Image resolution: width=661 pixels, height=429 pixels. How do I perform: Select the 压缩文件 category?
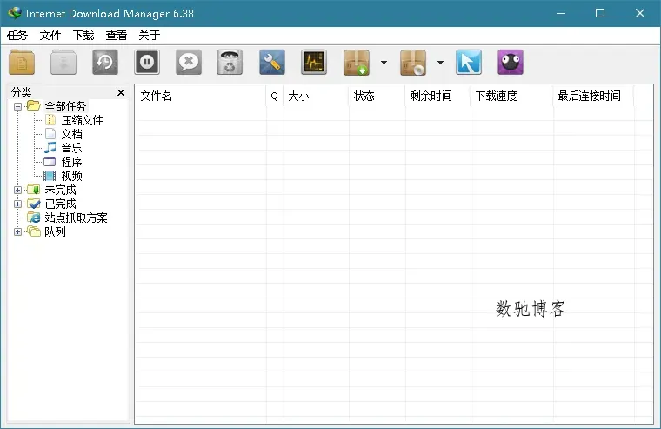[x=83, y=120]
